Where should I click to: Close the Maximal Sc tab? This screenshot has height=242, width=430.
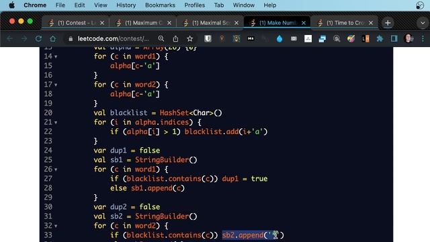[236, 23]
